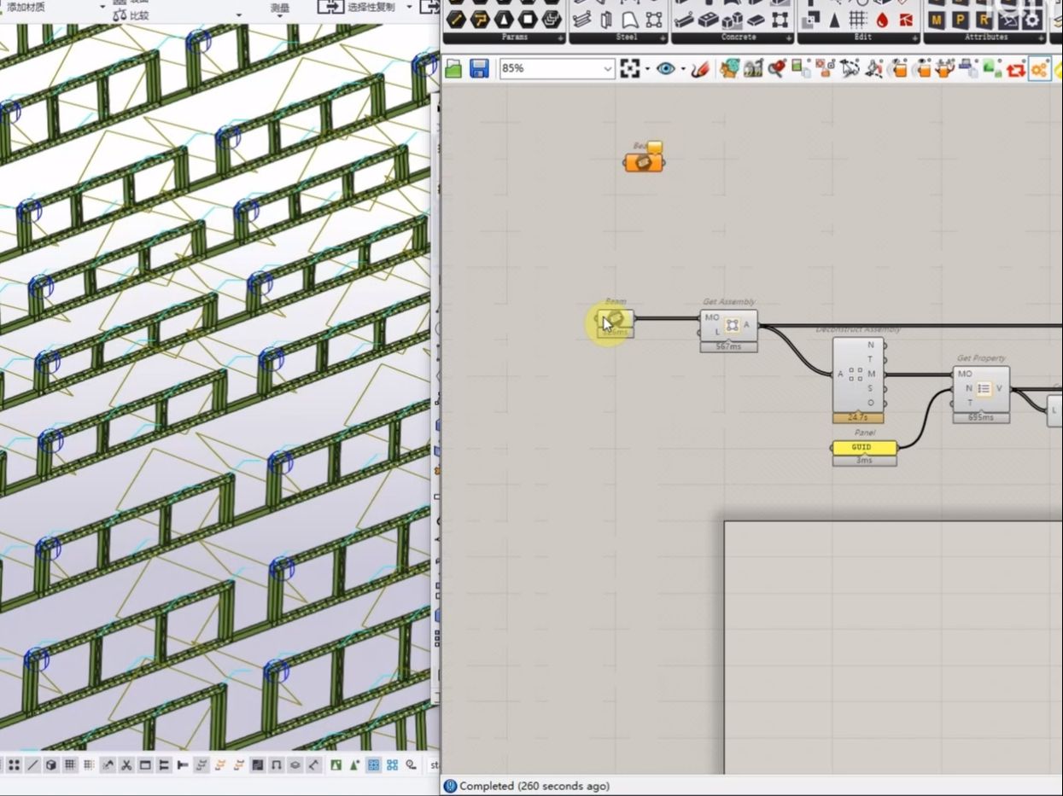Click the Steel panel label in the ribbon
This screenshot has height=796, width=1063.
point(627,38)
